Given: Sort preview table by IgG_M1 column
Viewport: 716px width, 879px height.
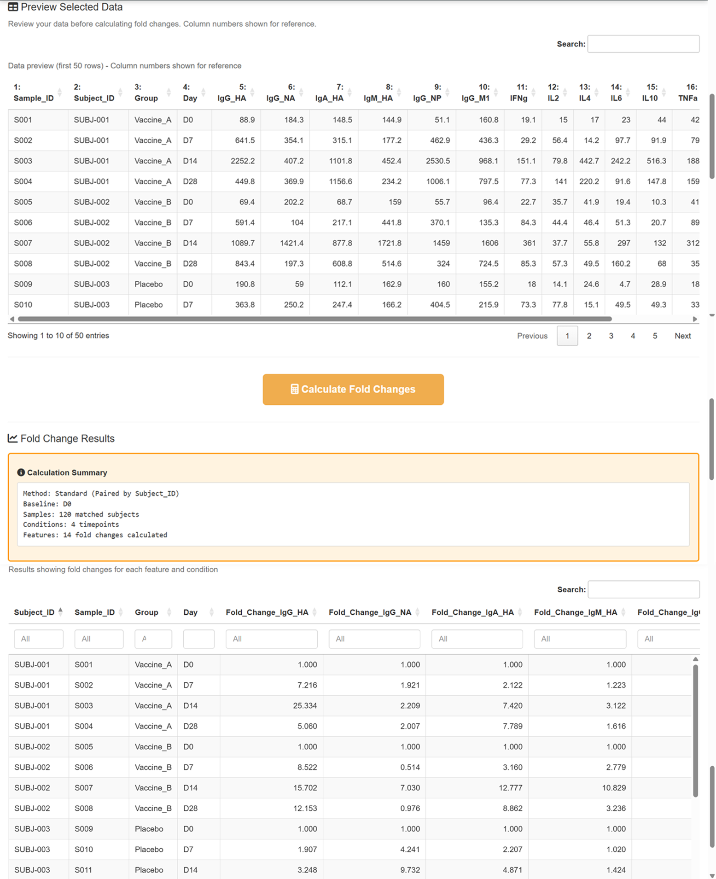Looking at the screenshot, I should point(480,93).
